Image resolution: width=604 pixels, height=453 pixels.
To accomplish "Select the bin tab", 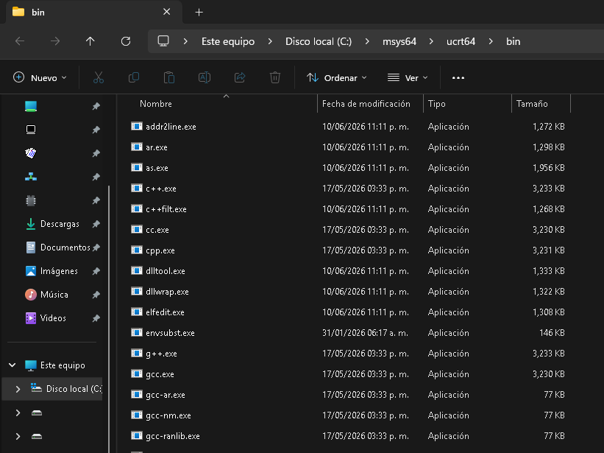I will (x=93, y=13).
